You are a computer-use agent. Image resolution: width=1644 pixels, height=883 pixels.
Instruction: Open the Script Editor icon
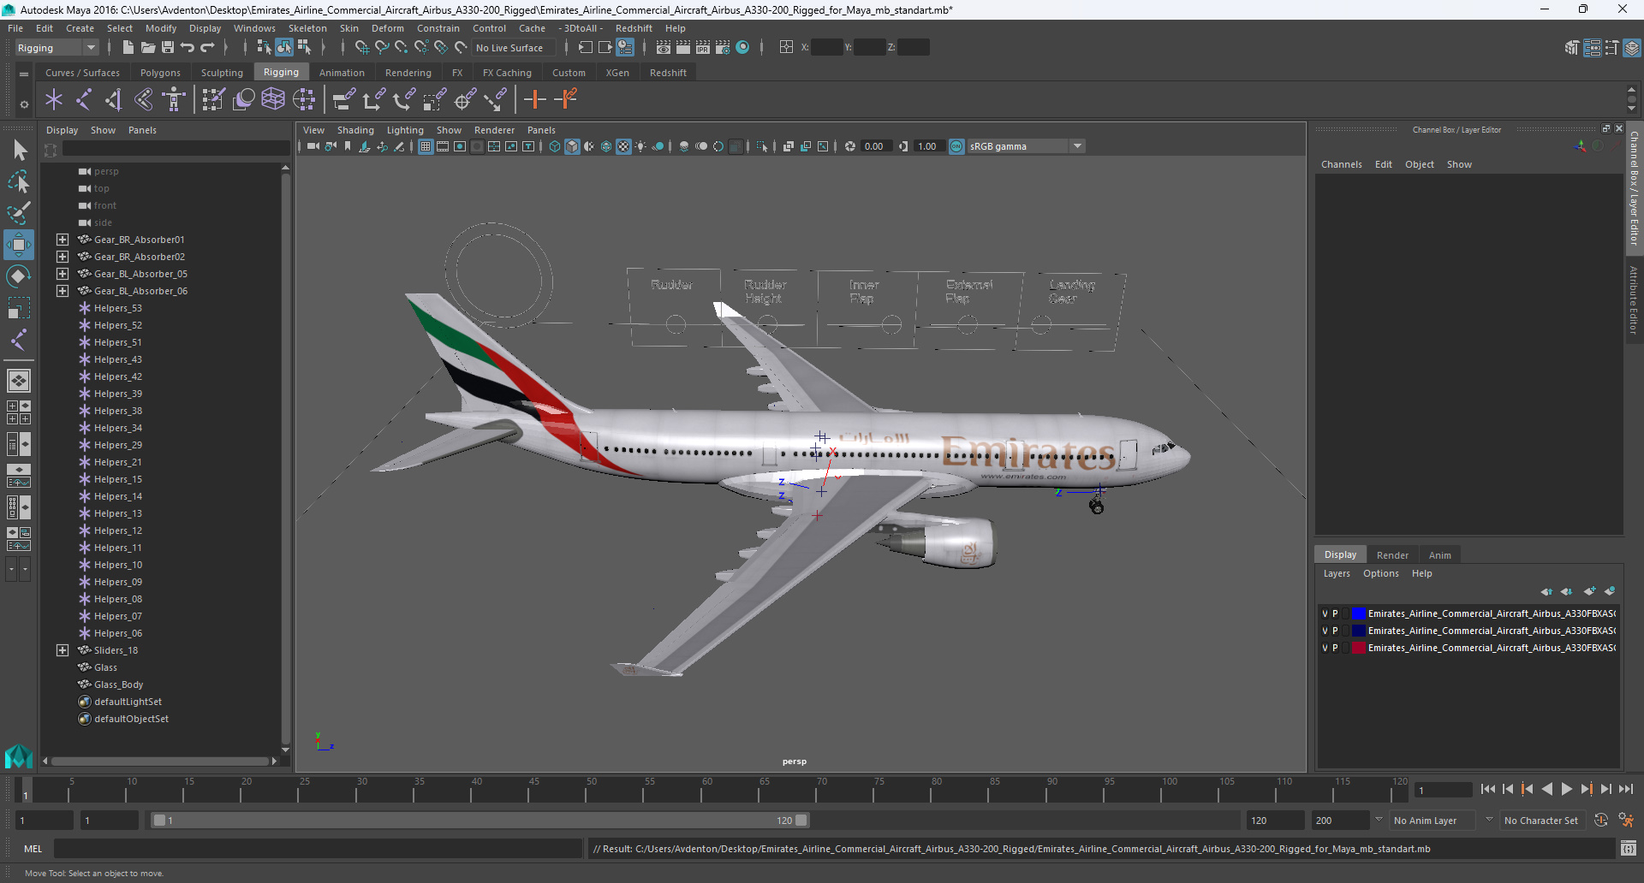1629,849
